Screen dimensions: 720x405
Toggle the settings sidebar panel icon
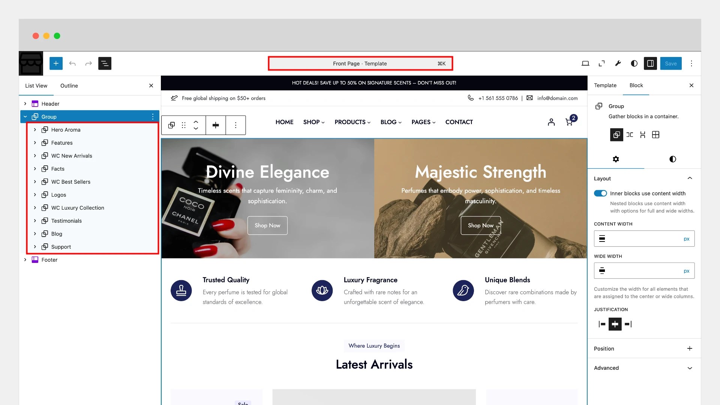[651, 63]
